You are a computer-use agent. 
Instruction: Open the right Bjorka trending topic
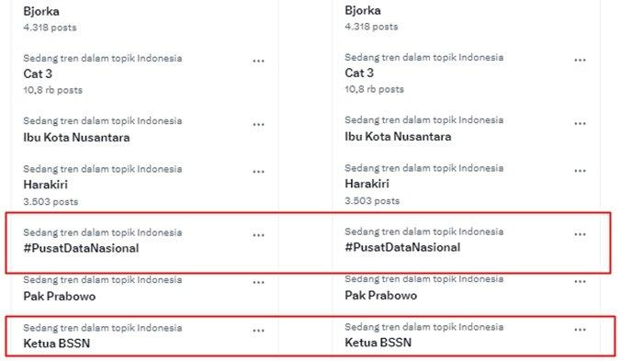[x=363, y=11]
